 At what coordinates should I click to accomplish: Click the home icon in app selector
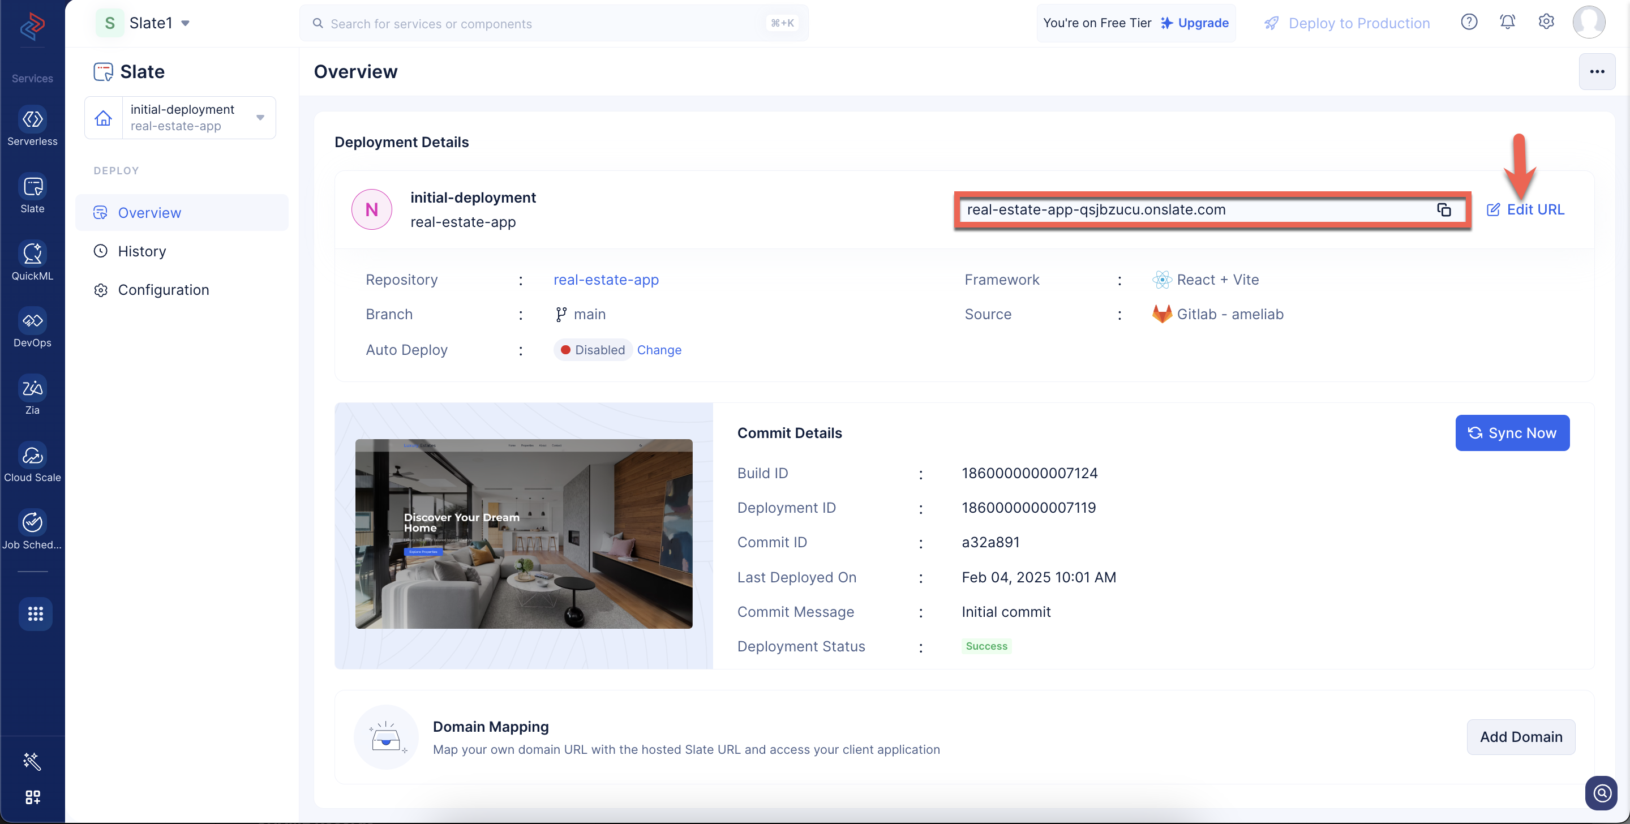point(103,118)
